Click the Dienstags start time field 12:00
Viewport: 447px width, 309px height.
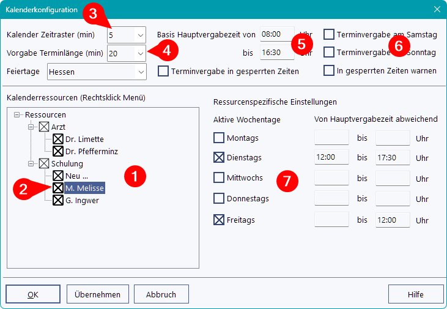(331, 158)
